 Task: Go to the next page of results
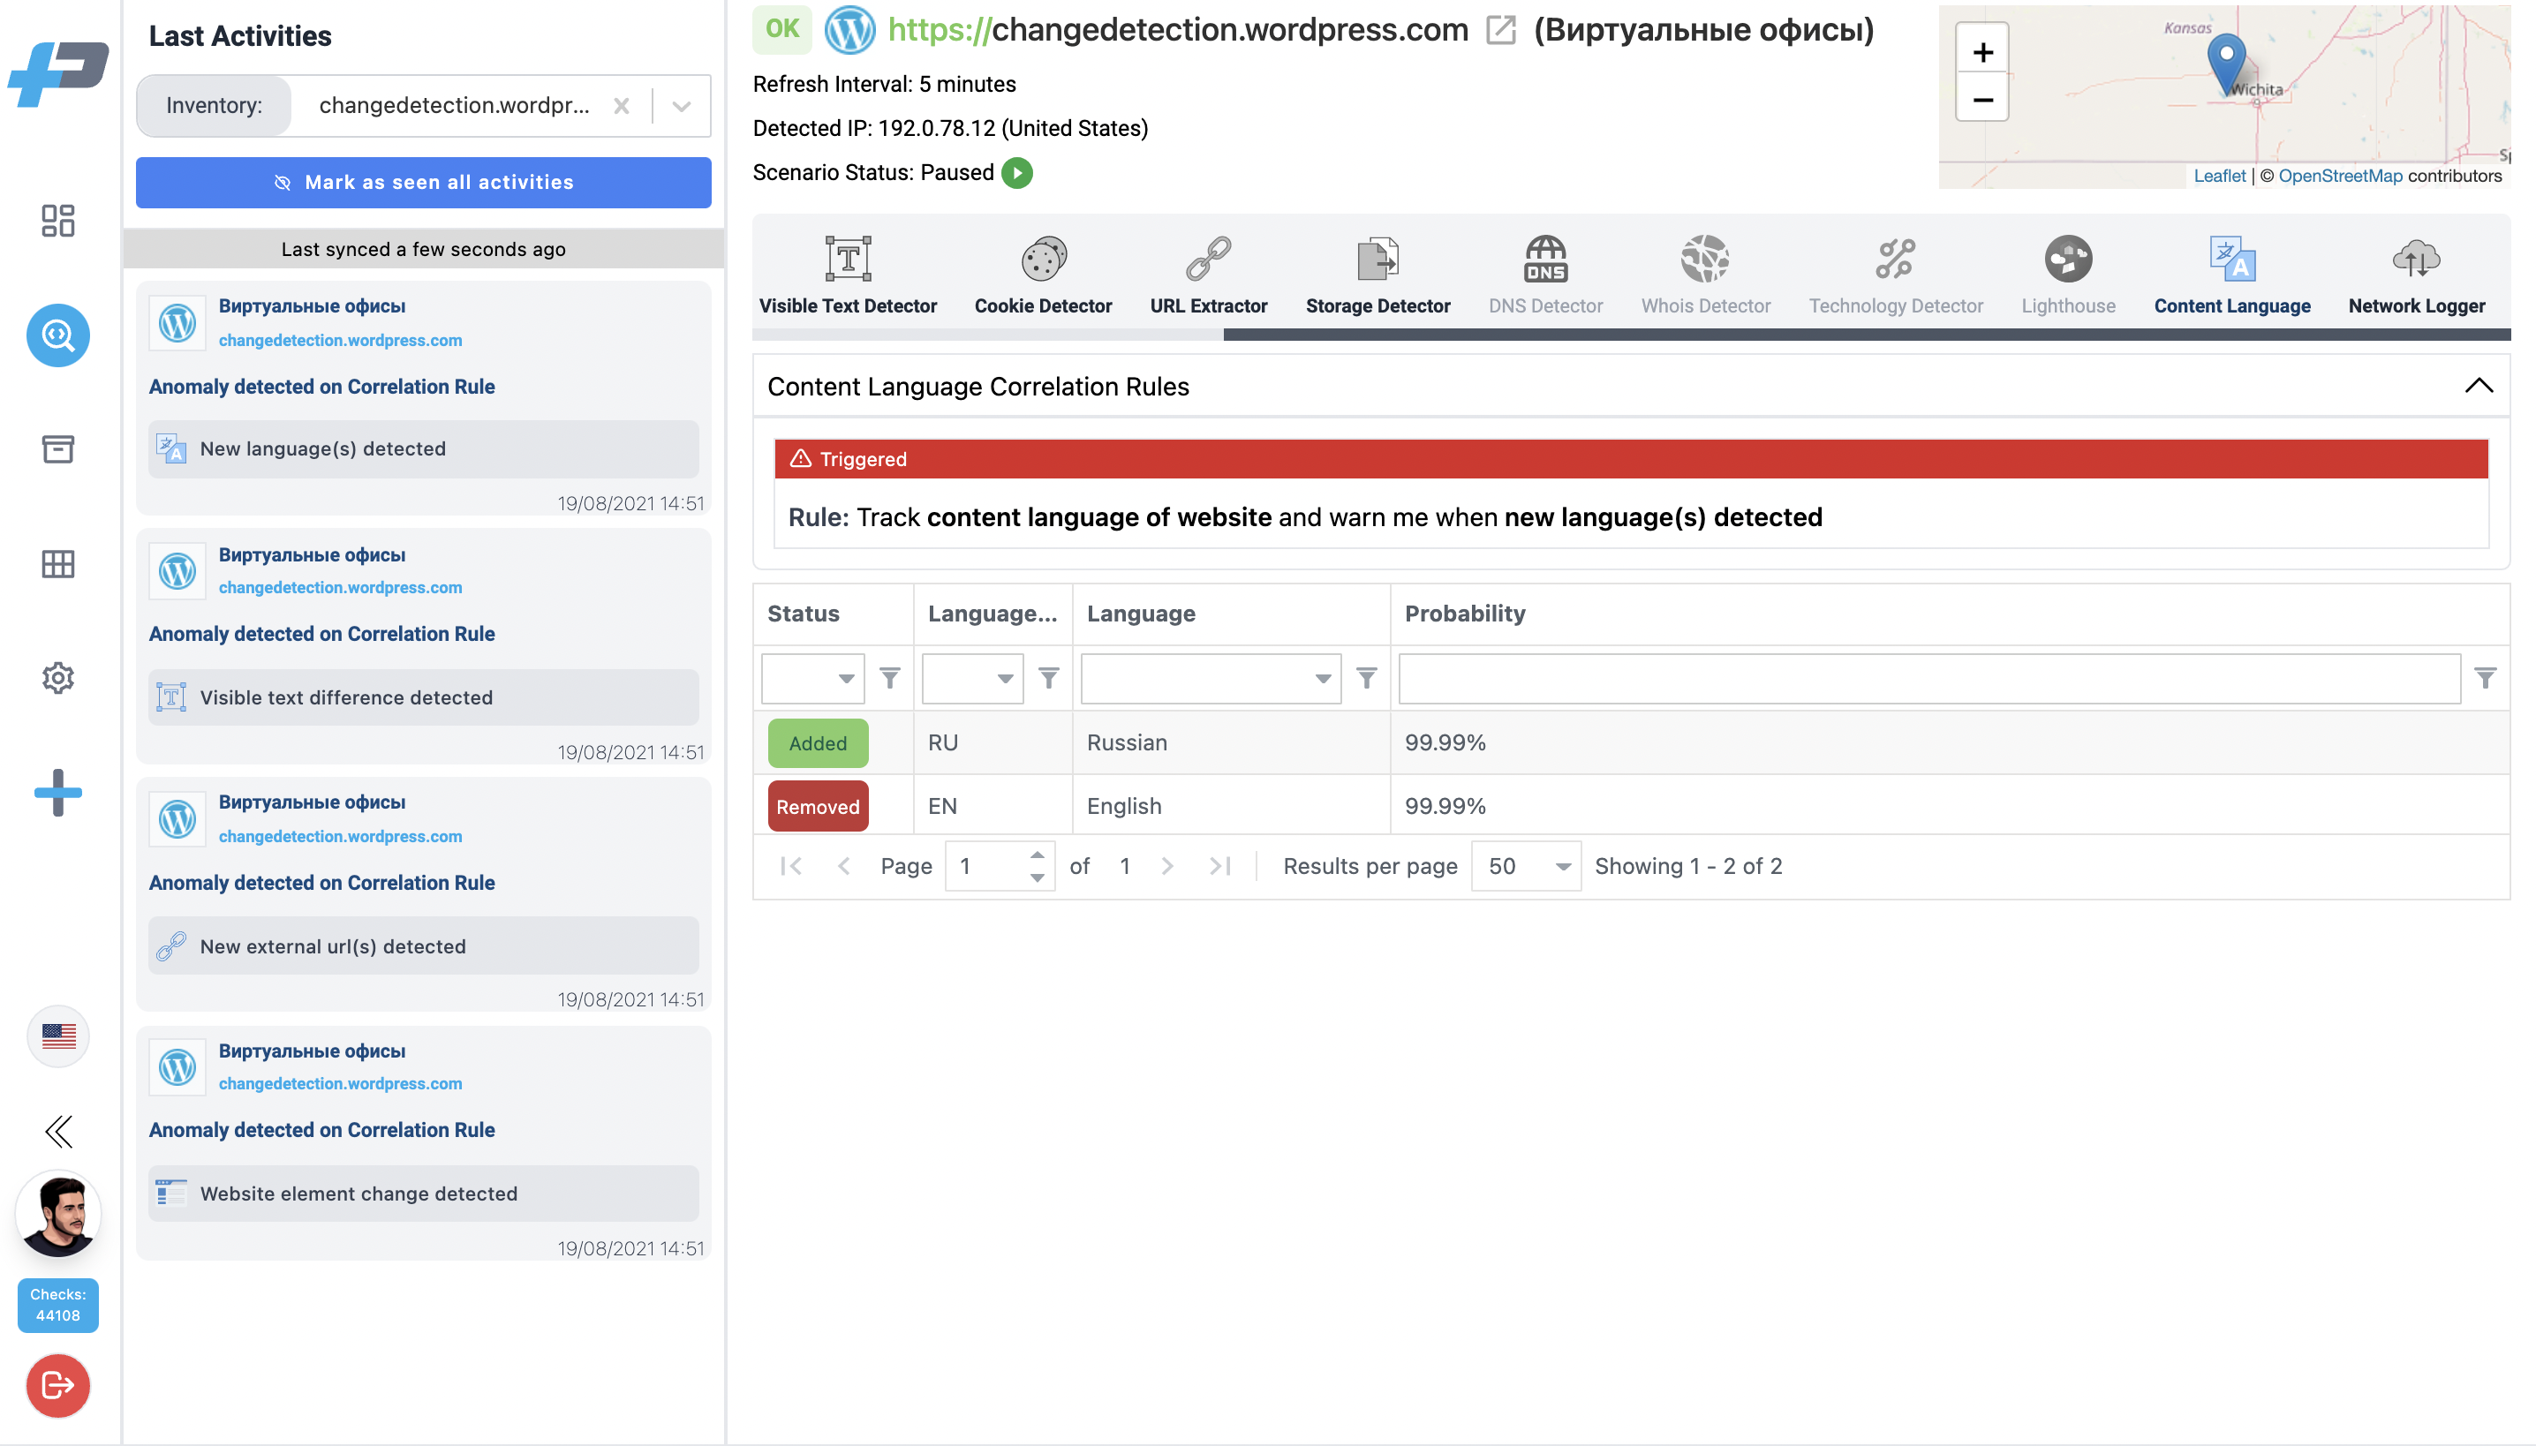click(1167, 866)
